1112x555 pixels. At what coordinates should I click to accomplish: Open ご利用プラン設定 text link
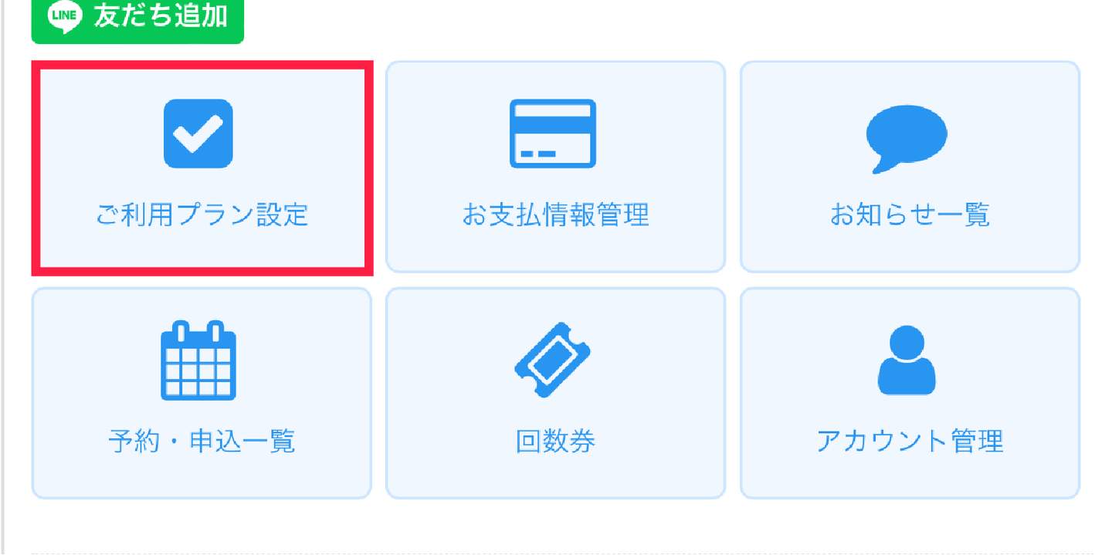[x=202, y=215]
